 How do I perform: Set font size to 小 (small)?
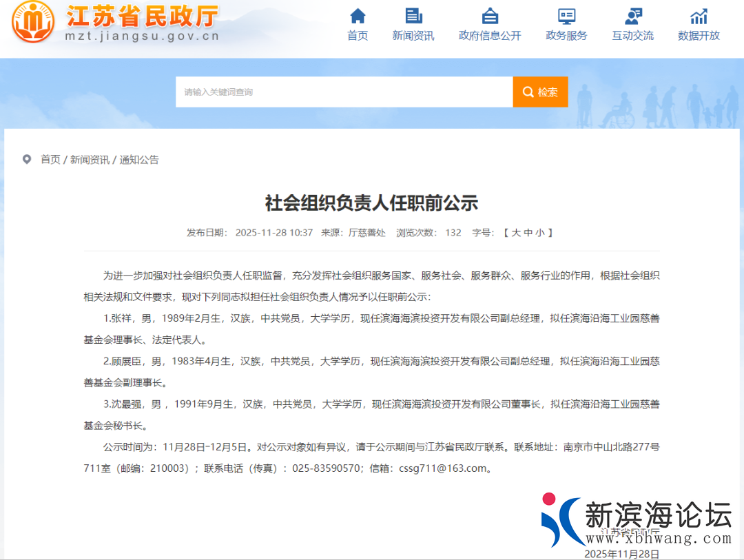coord(541,233)
